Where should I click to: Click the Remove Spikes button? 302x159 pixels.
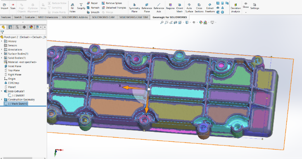[x=112, y=3]
